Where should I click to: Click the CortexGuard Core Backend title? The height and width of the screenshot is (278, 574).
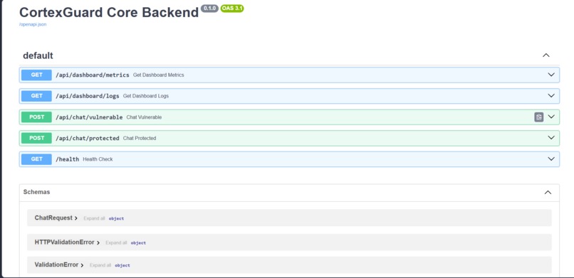(109, 12)
